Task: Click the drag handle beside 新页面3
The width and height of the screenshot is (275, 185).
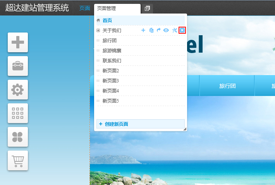Action: point(98,81)
